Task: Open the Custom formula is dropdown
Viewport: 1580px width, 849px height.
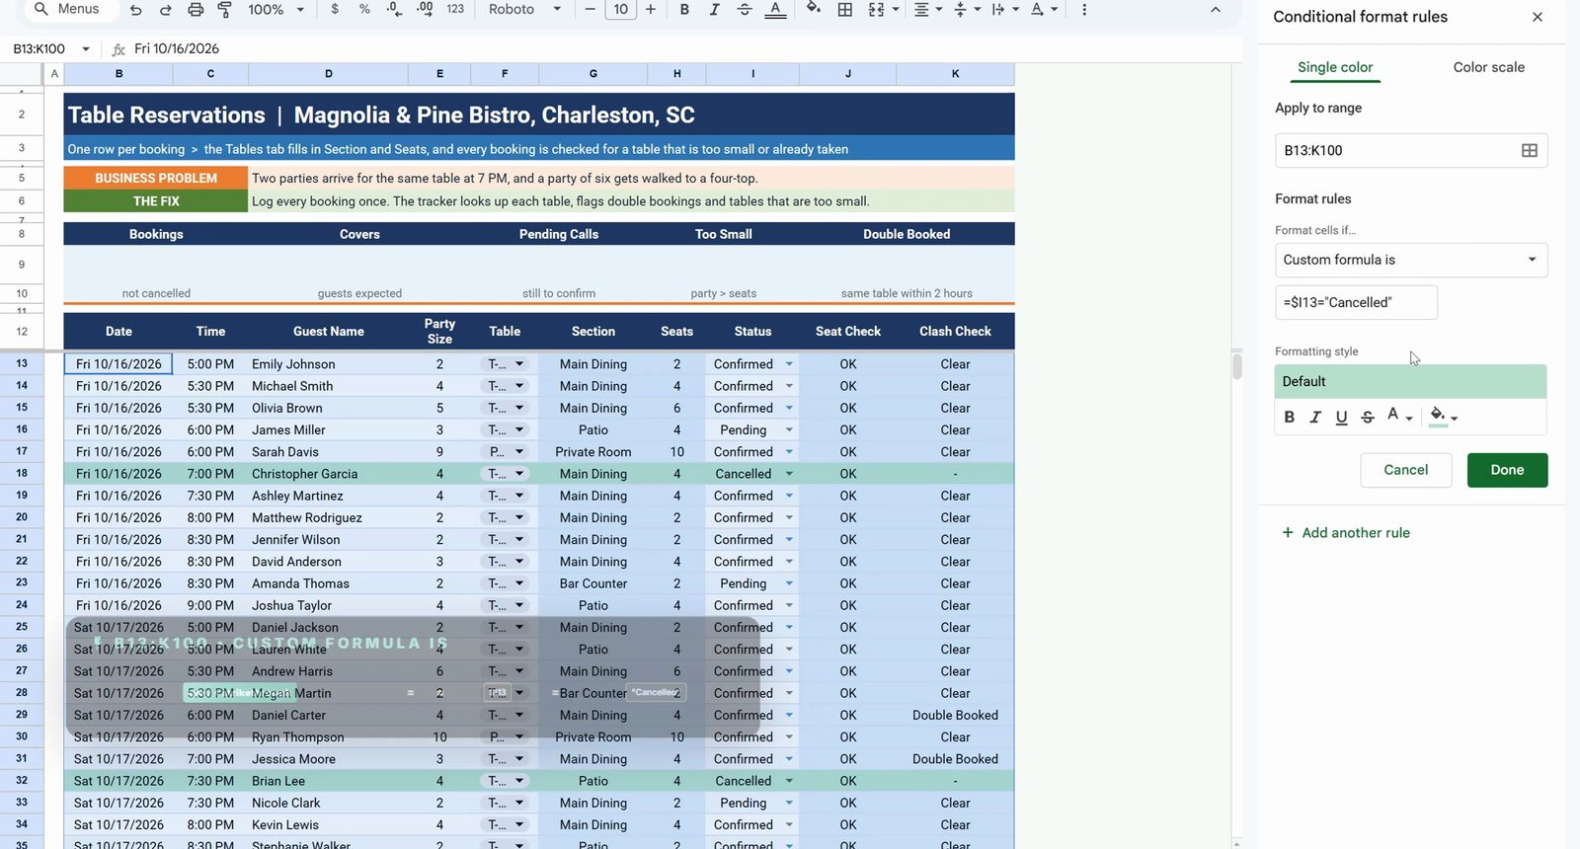Action: pyautogui.click(x=1411, y=260)
